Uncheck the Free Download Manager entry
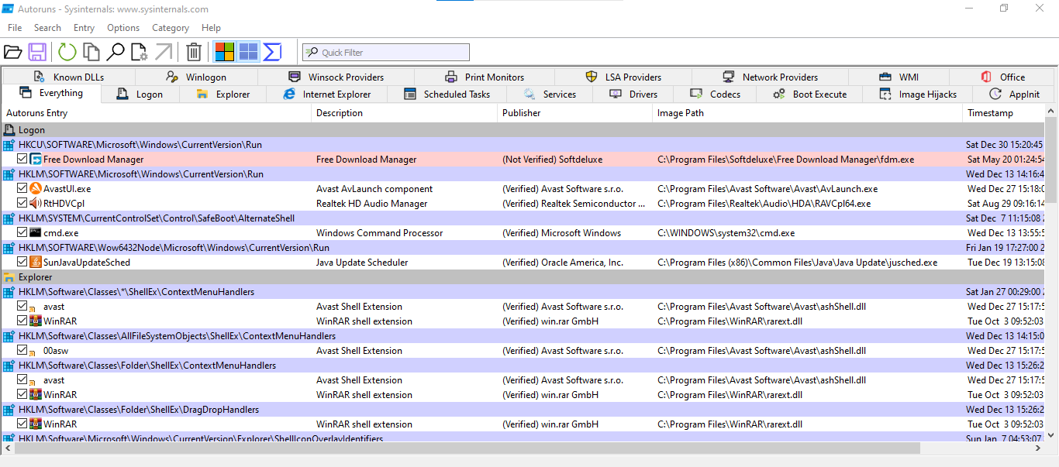1059x467 pixels. point(22,160)
